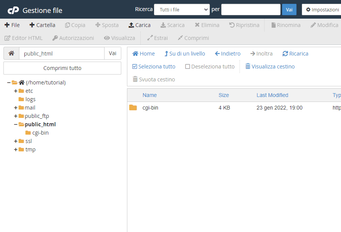
Task: Expand the tmp folder node
Action: tap(16, 149)
